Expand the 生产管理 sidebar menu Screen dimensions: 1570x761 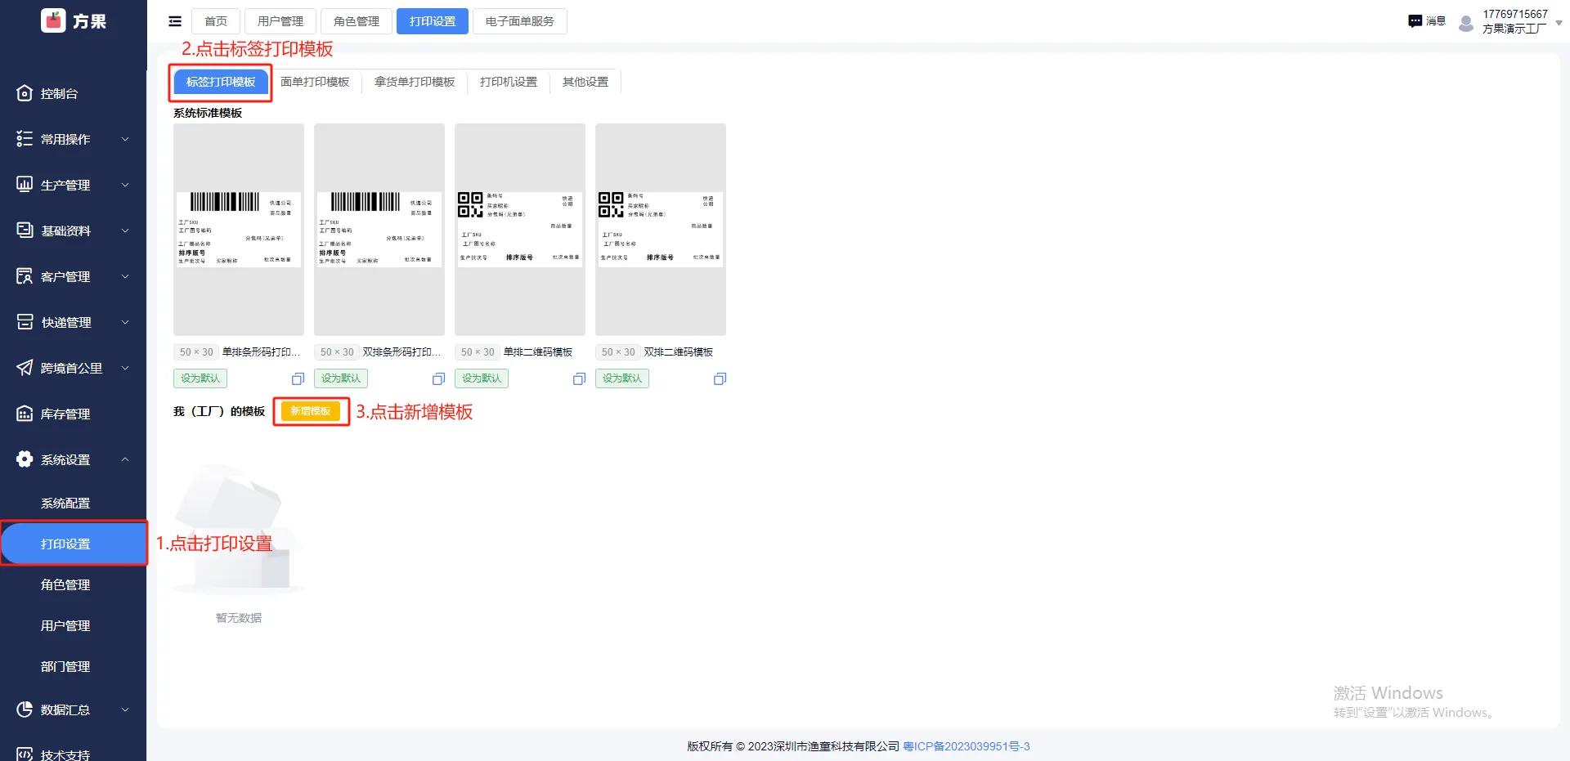point(74,185)
